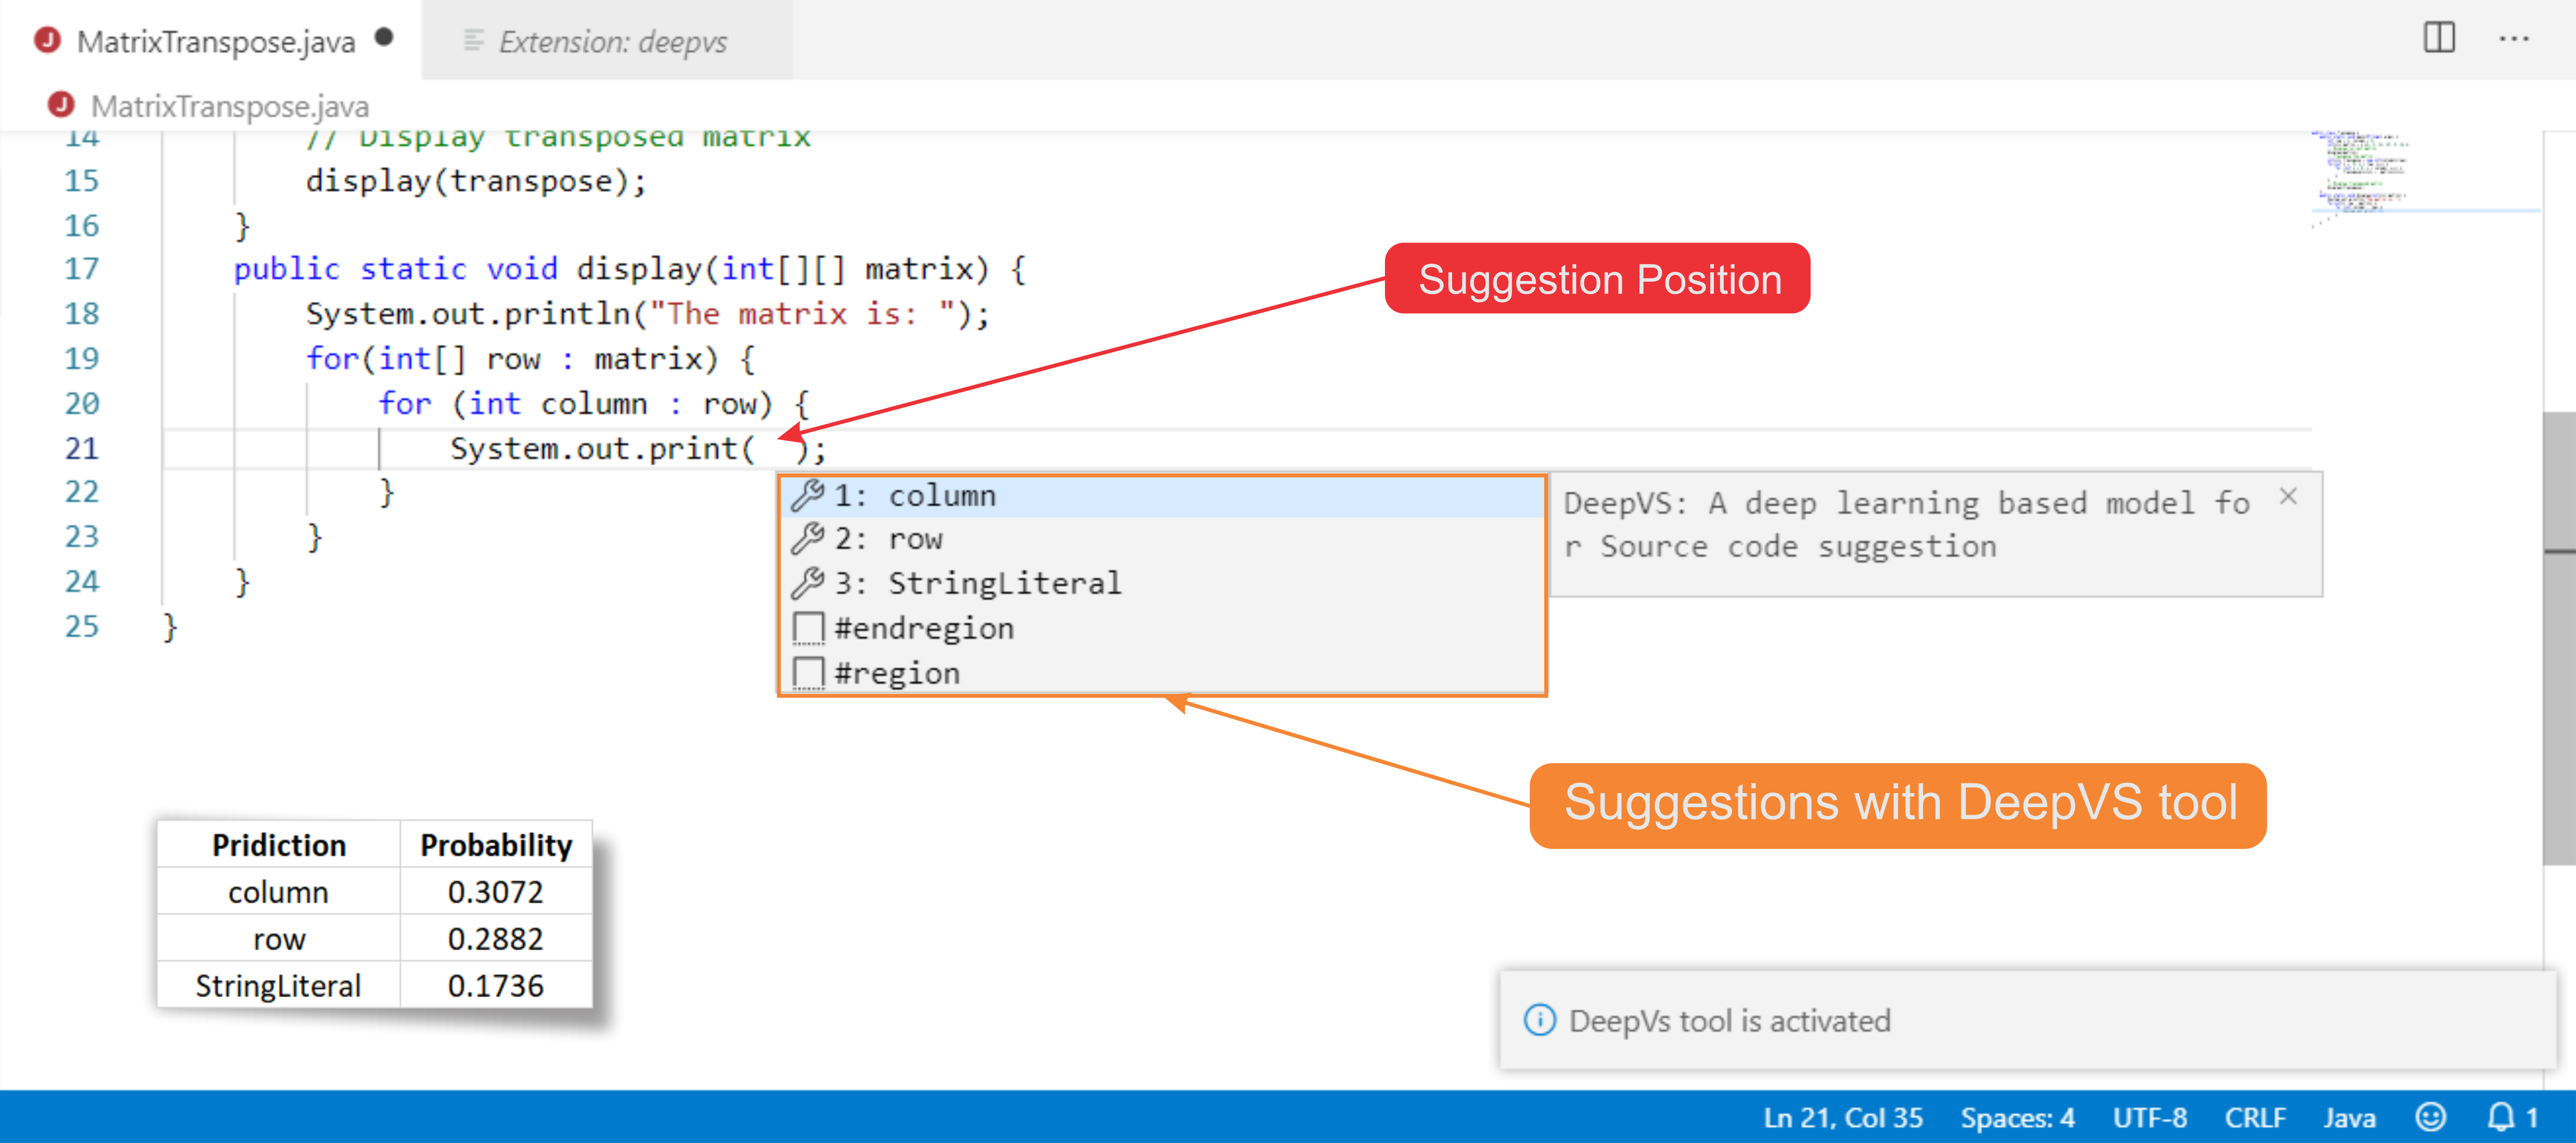Click line number 21 in the gutter
This screenshot has height=1143, width=2576.
tap(82, 448)
